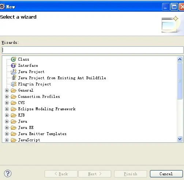This screenshot has width=184, height=180.
Task: Click the CVS folder icon
Action: tap(14, 103)
